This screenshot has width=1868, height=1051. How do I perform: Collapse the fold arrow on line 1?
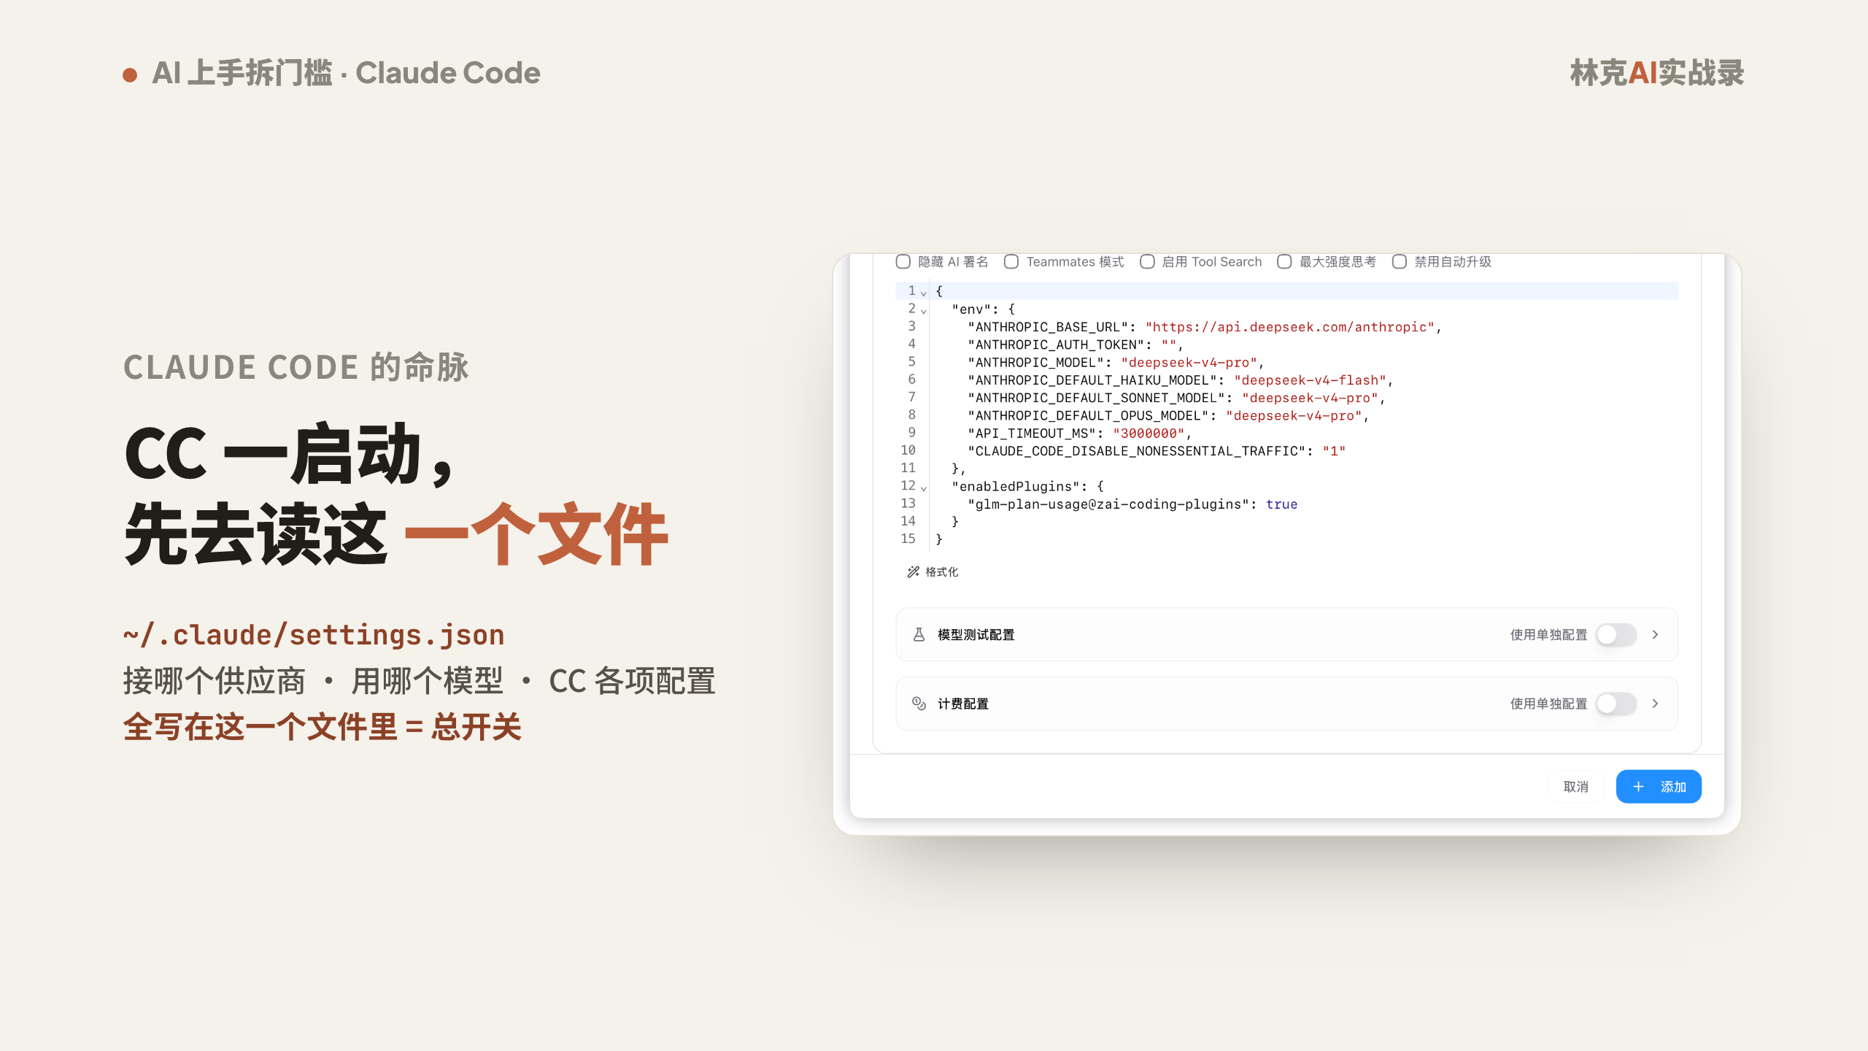pos(924,293)
